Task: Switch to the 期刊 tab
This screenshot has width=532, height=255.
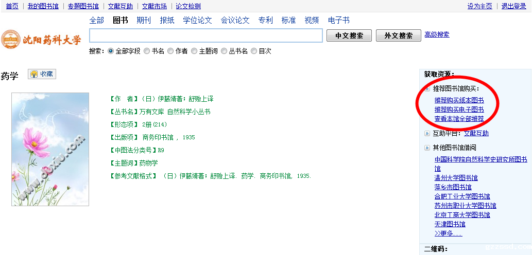Action: 144,21
